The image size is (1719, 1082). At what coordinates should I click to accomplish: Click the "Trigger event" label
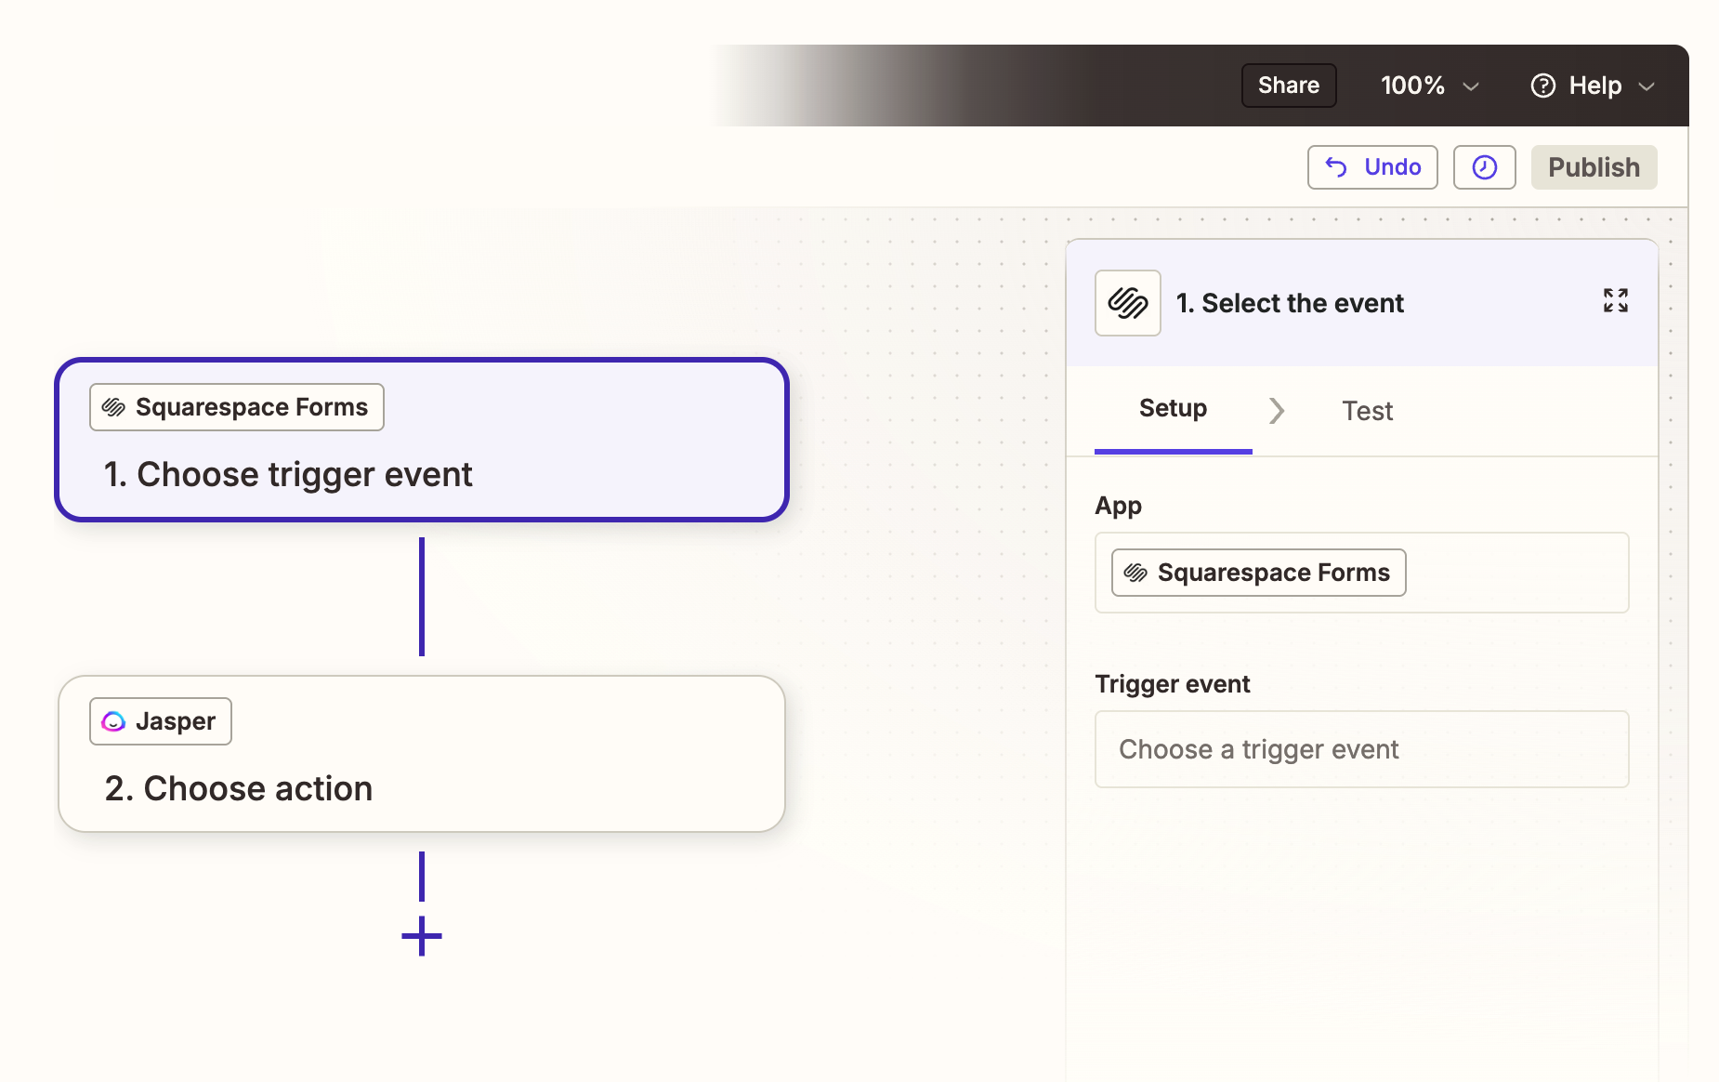(1173, 684)
